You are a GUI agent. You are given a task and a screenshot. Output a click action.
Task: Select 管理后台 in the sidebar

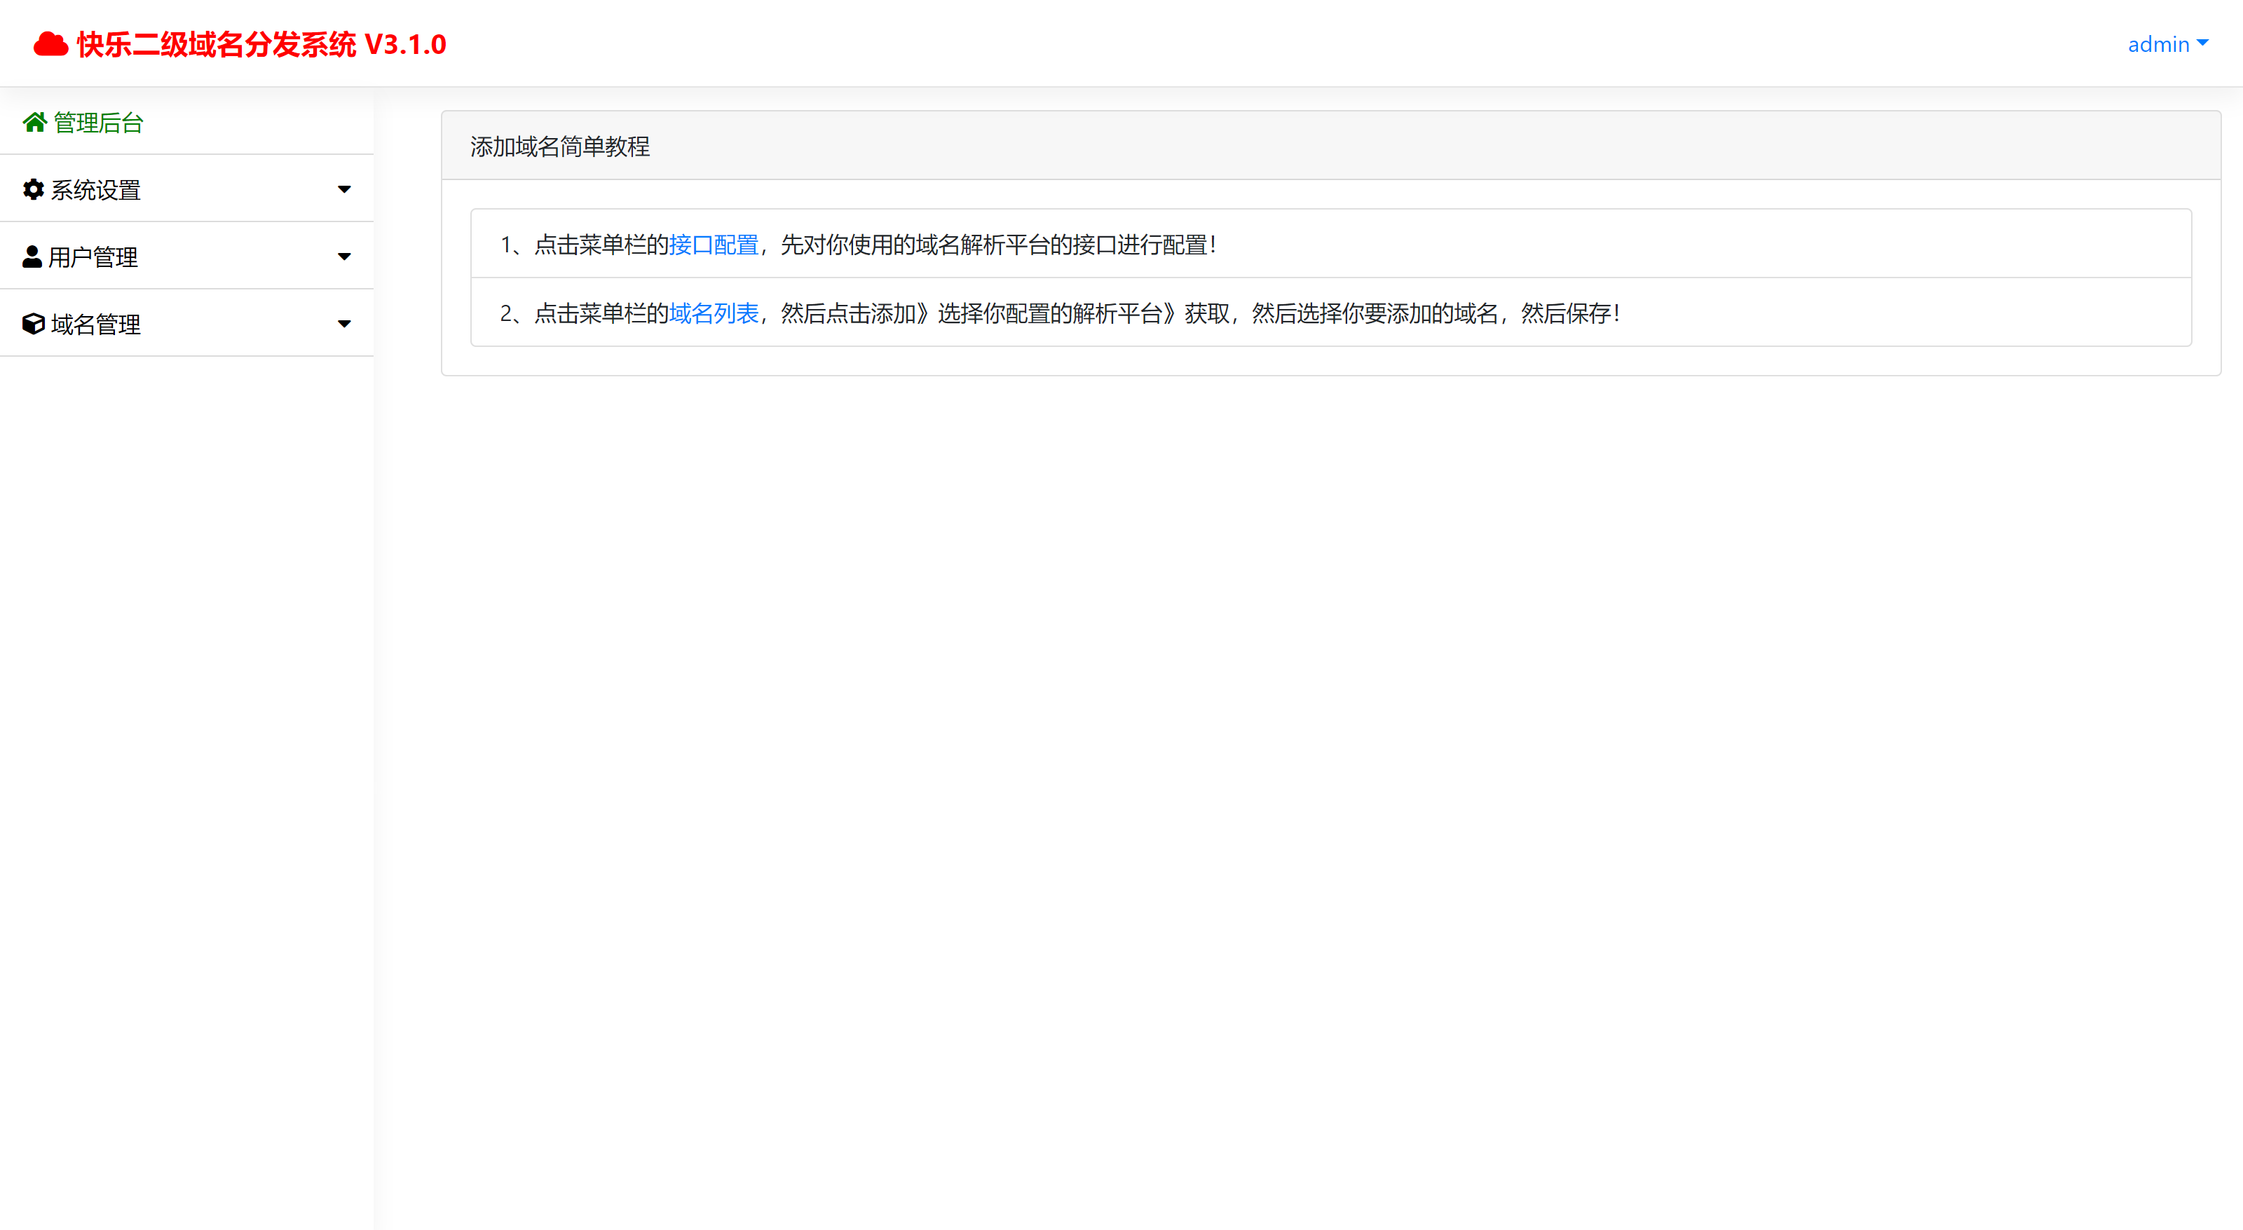tap(97, 122)
